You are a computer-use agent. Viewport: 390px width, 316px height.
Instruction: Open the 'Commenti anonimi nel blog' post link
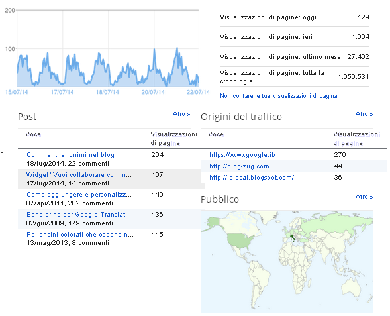coord(70,155)
